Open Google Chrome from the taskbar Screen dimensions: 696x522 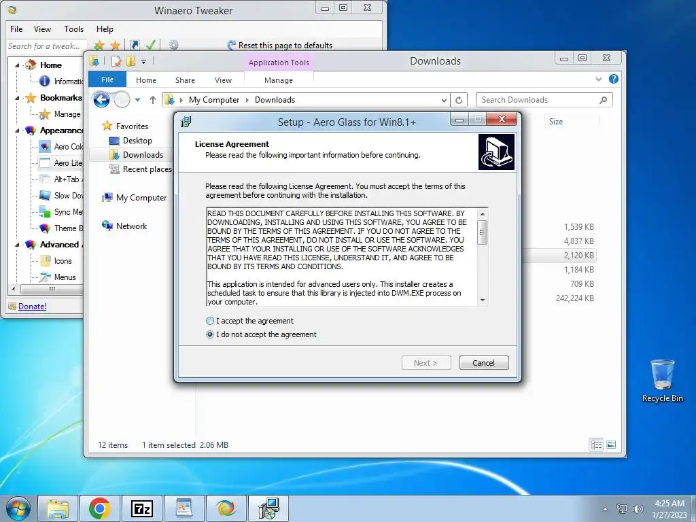99,508
